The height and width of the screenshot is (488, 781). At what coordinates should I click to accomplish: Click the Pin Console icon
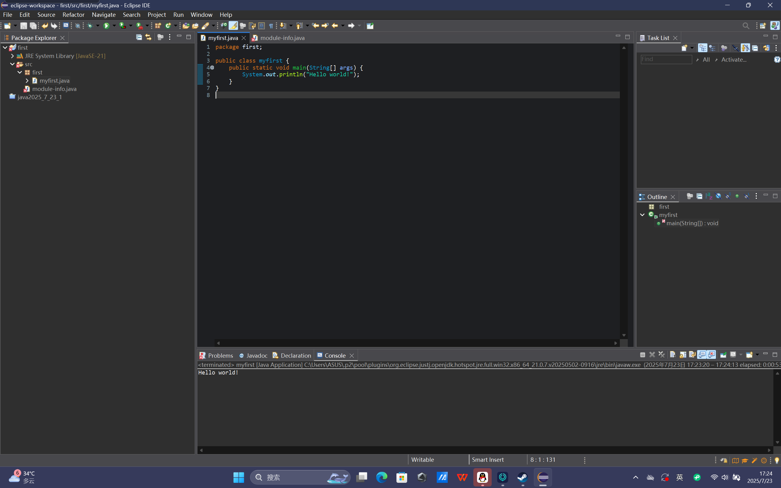pyautogui.click(x=723, y=355)
